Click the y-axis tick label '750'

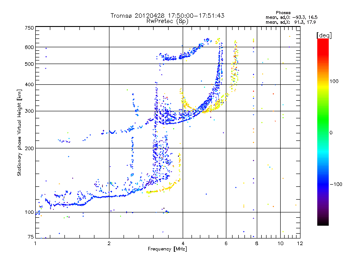click(29, 28)
